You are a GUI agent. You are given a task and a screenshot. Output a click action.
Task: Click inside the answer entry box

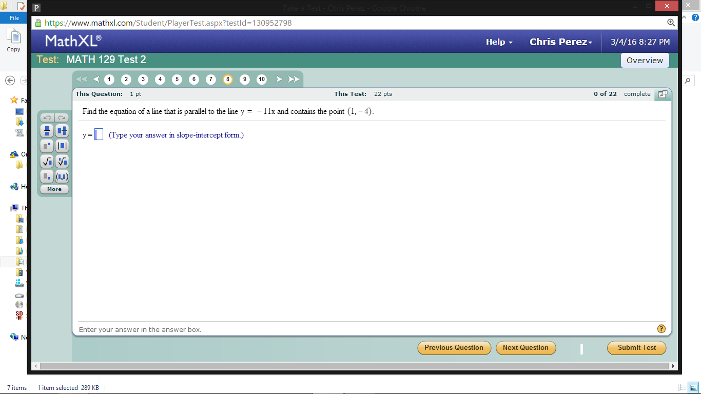tap(98, 134)
